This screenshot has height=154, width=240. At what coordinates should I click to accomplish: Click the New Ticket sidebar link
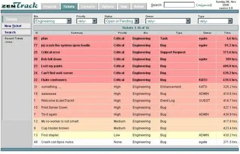tap(13, 26)
